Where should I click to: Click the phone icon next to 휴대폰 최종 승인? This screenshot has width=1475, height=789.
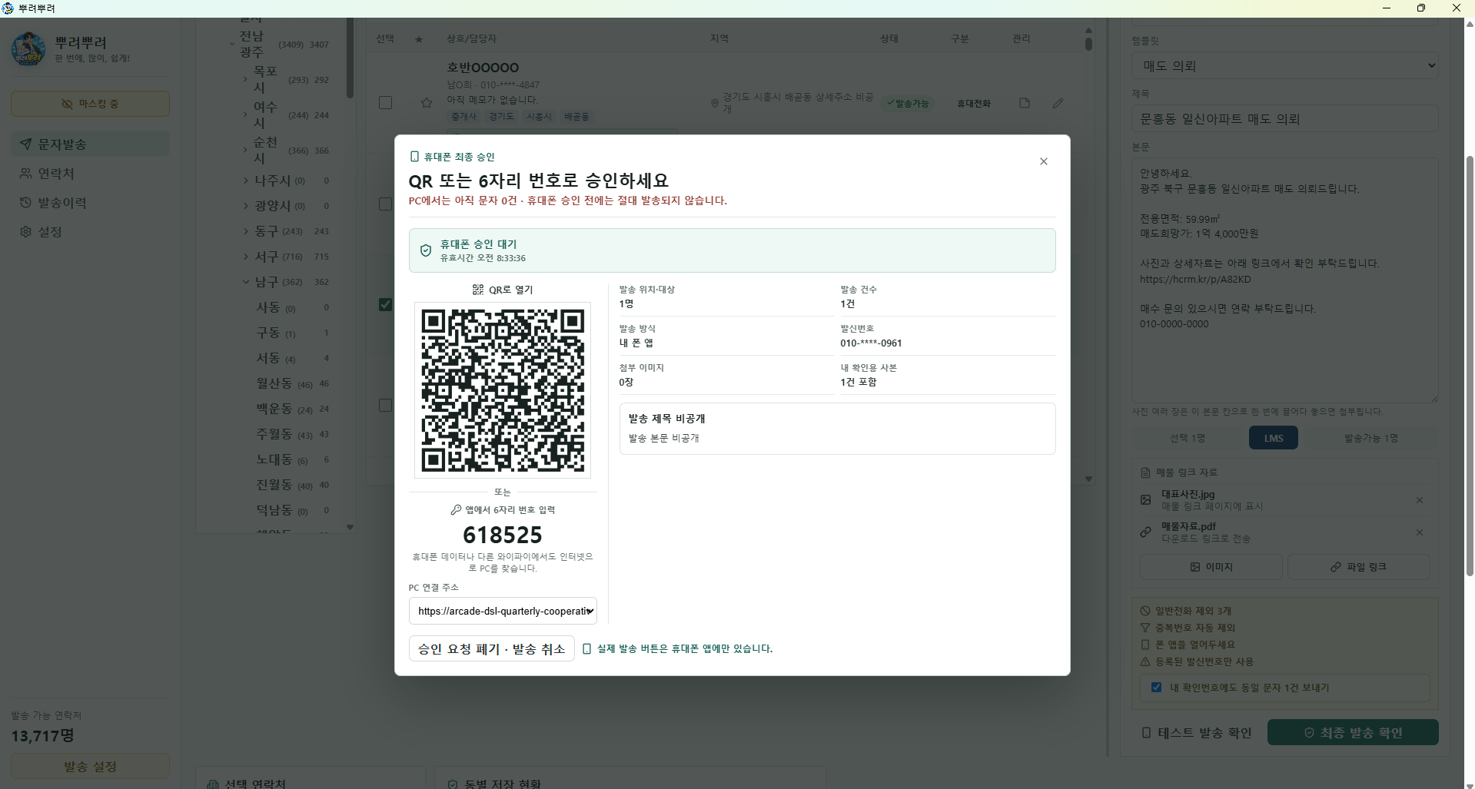pyautogui.click(x=414, y=157)
